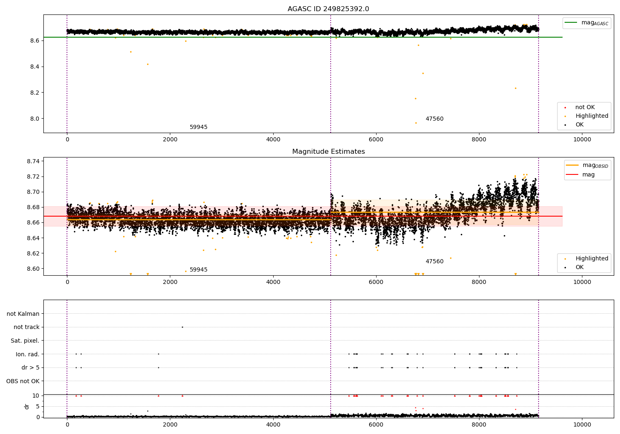This screenshot has height=434, width=620.
Task: Click the orange mag OBSID legend line sample
Action: (x=572, y=165)
